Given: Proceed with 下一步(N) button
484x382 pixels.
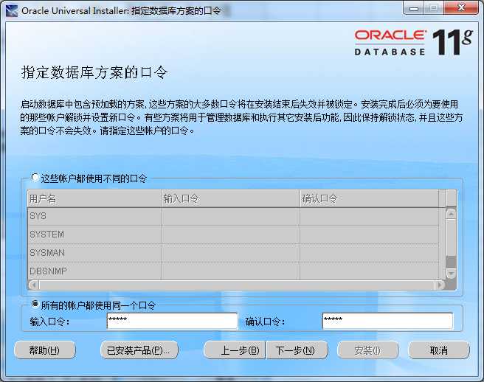Looking at the screenshot, I should click(x=297, y=350).
